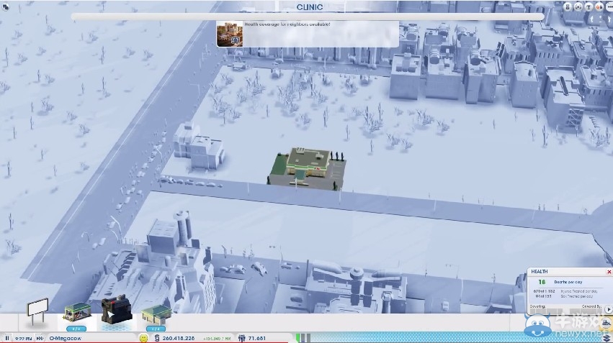
Task: Open population panel via people icon
Action: (242, 338)
